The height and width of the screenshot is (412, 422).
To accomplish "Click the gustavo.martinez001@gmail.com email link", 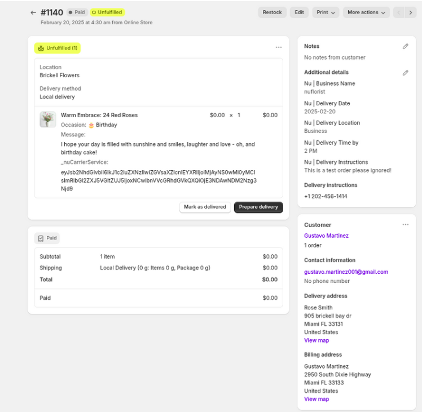I will tap(346, 272).
